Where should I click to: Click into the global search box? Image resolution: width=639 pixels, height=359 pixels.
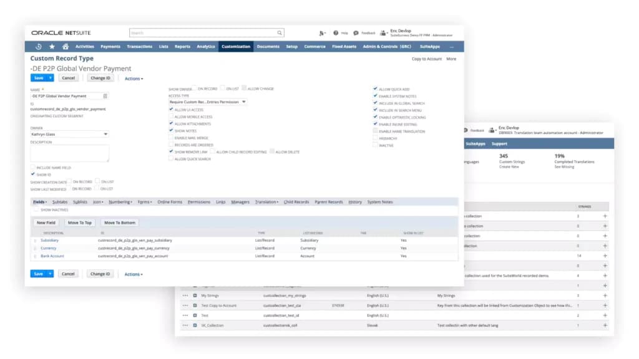click(x=203, y=33)
